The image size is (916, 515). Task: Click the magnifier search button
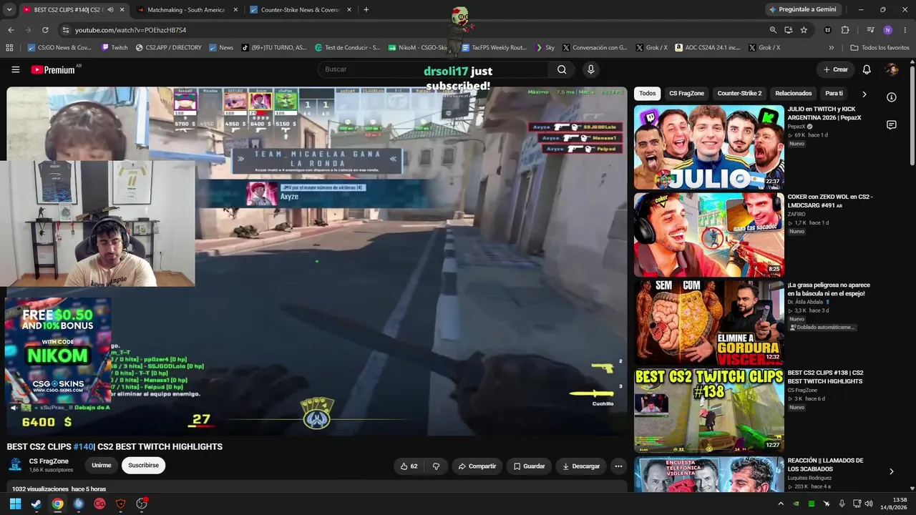pyautogui.click(x=562, y=69)
